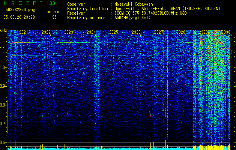The width and height of the screenshot is (236, 150).
Task: Click the meteor count value 35
Action: click(x=54, y=17)
